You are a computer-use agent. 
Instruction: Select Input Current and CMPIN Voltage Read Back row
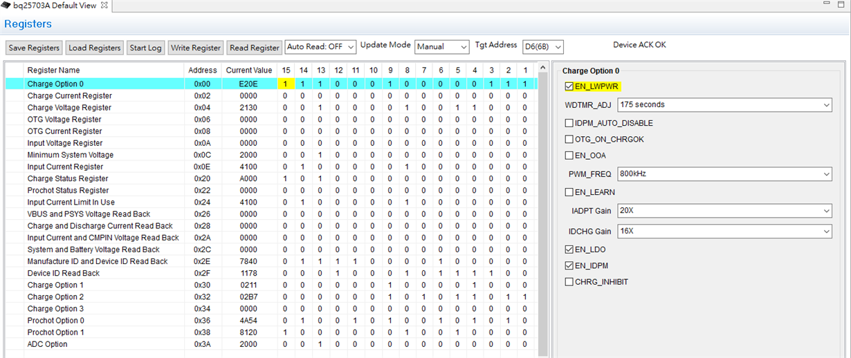[271, 238]
